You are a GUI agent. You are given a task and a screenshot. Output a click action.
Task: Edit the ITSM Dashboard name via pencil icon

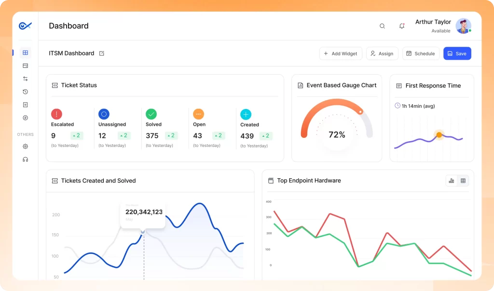click(102, 53)
